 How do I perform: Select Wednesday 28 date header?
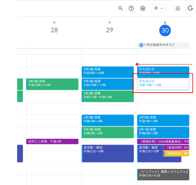[x=54, y=30]
